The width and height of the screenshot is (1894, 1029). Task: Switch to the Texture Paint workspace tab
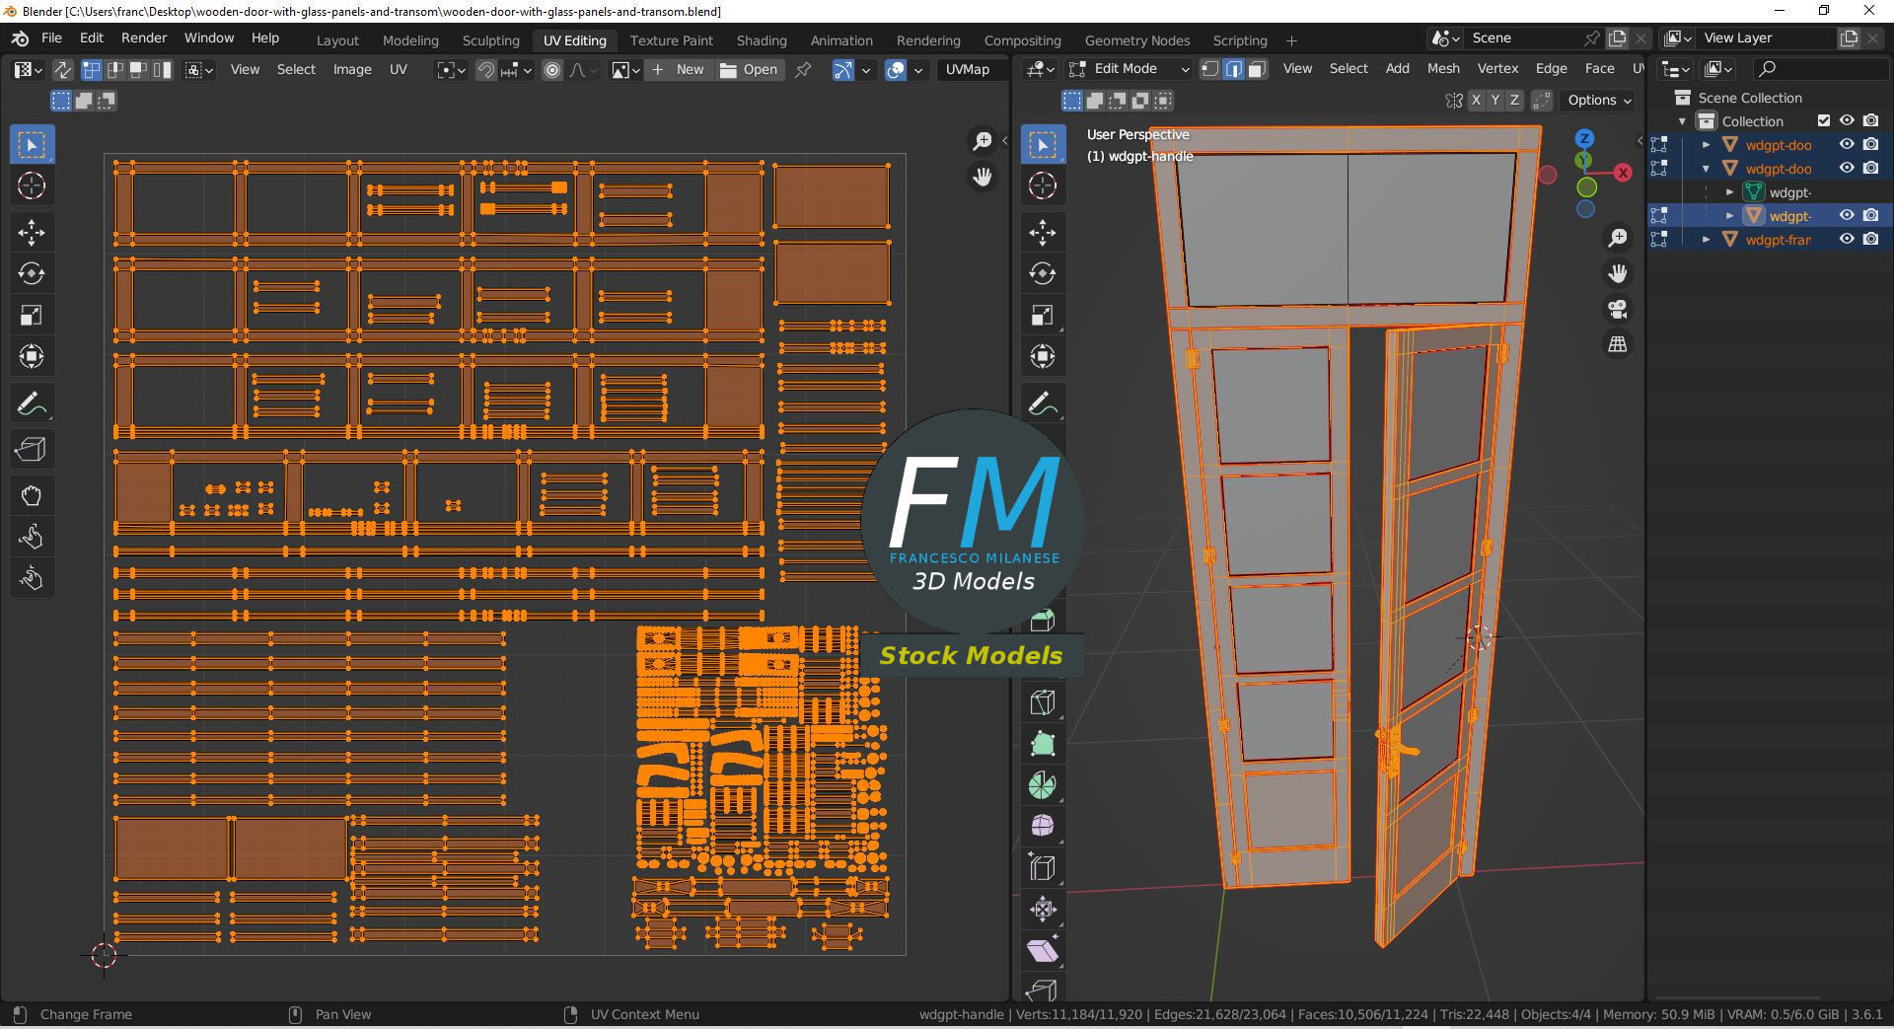point(671,40)
